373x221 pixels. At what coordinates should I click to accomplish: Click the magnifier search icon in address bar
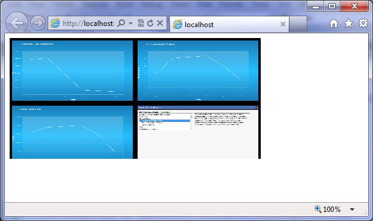pyautogui.click(x=121, y=23)
